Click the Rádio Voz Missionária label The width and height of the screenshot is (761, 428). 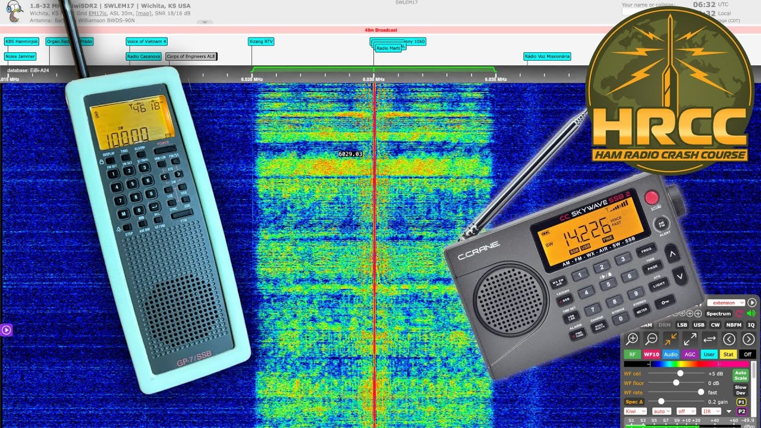(548, 56)
